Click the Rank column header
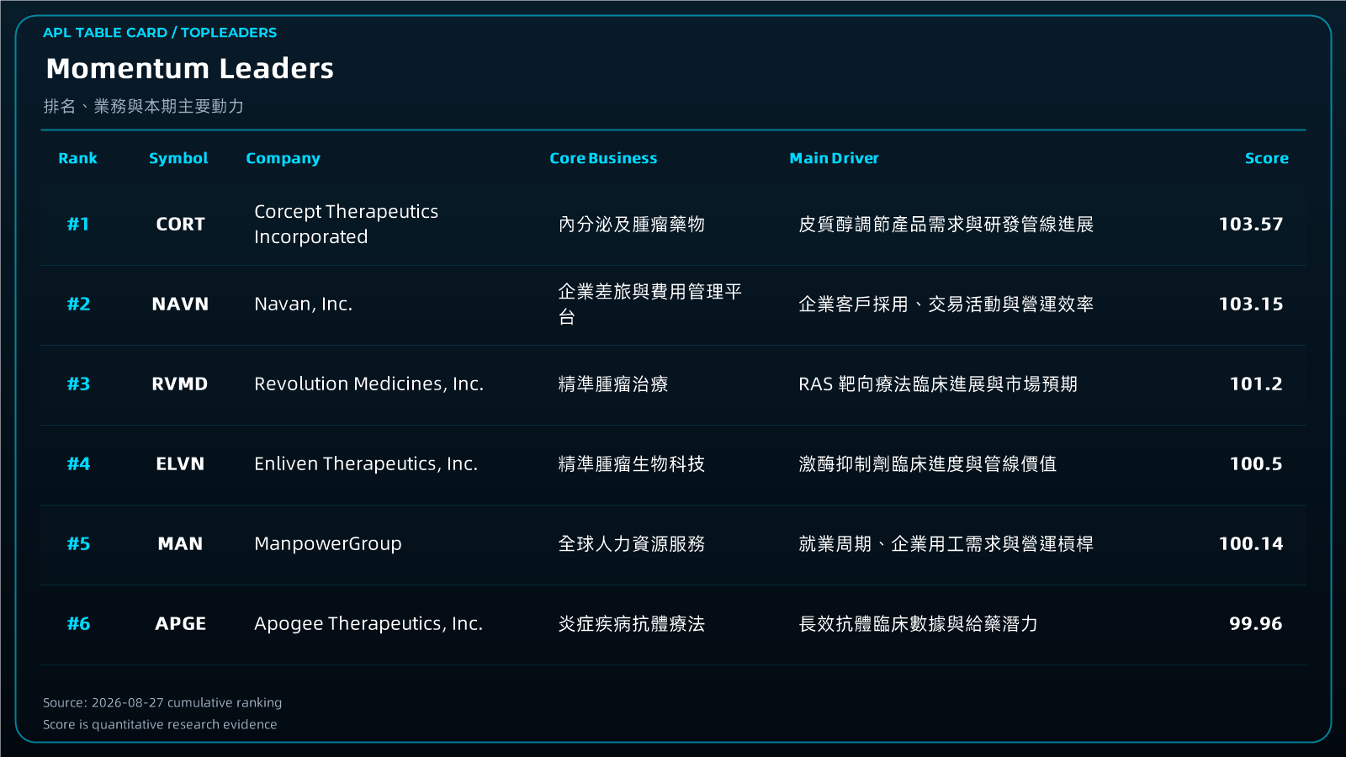The height and width of the screenshot is (757, 1346). (77, 158)
